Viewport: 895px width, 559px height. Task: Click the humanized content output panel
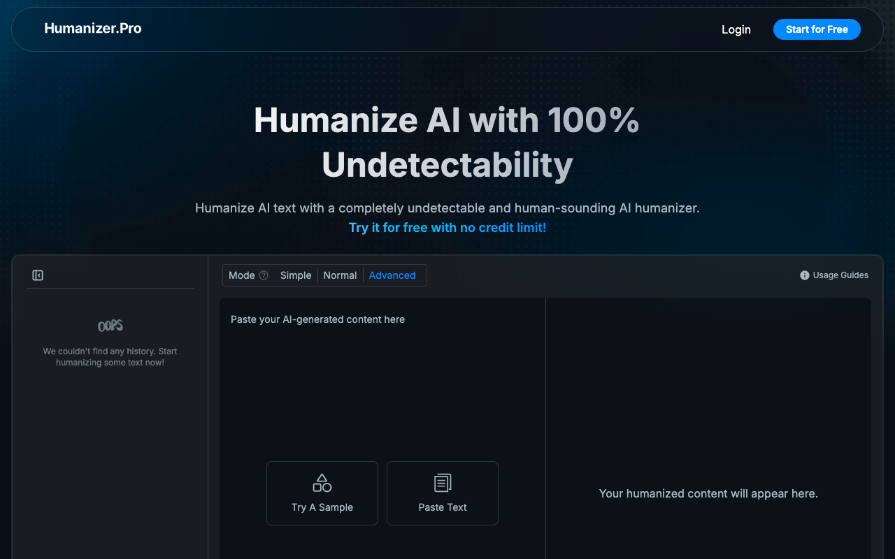[x=708, y=419]
